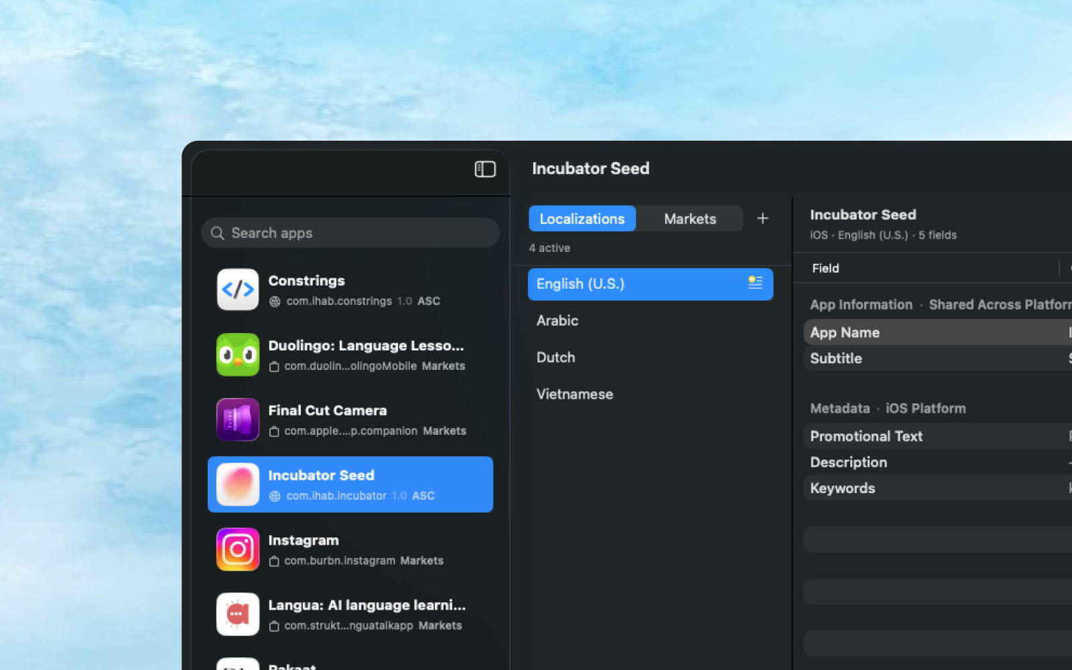Click the Markets label under Langua
Viewport: 1072px width, 670px height.
[x=440, y=626]
